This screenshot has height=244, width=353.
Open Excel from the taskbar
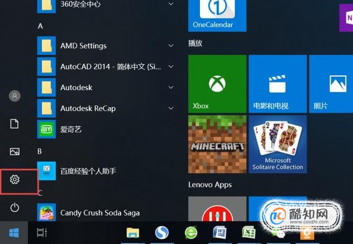pyautogui.click(x=249, y=232)
